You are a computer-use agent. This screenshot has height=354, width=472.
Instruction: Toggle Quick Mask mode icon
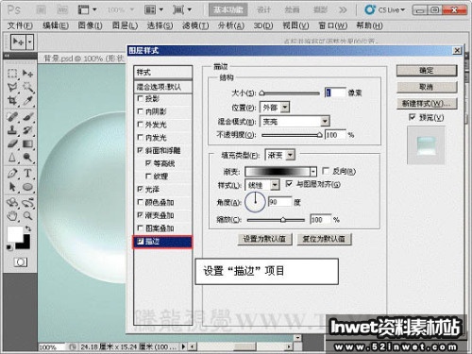[x=21, y=261]
